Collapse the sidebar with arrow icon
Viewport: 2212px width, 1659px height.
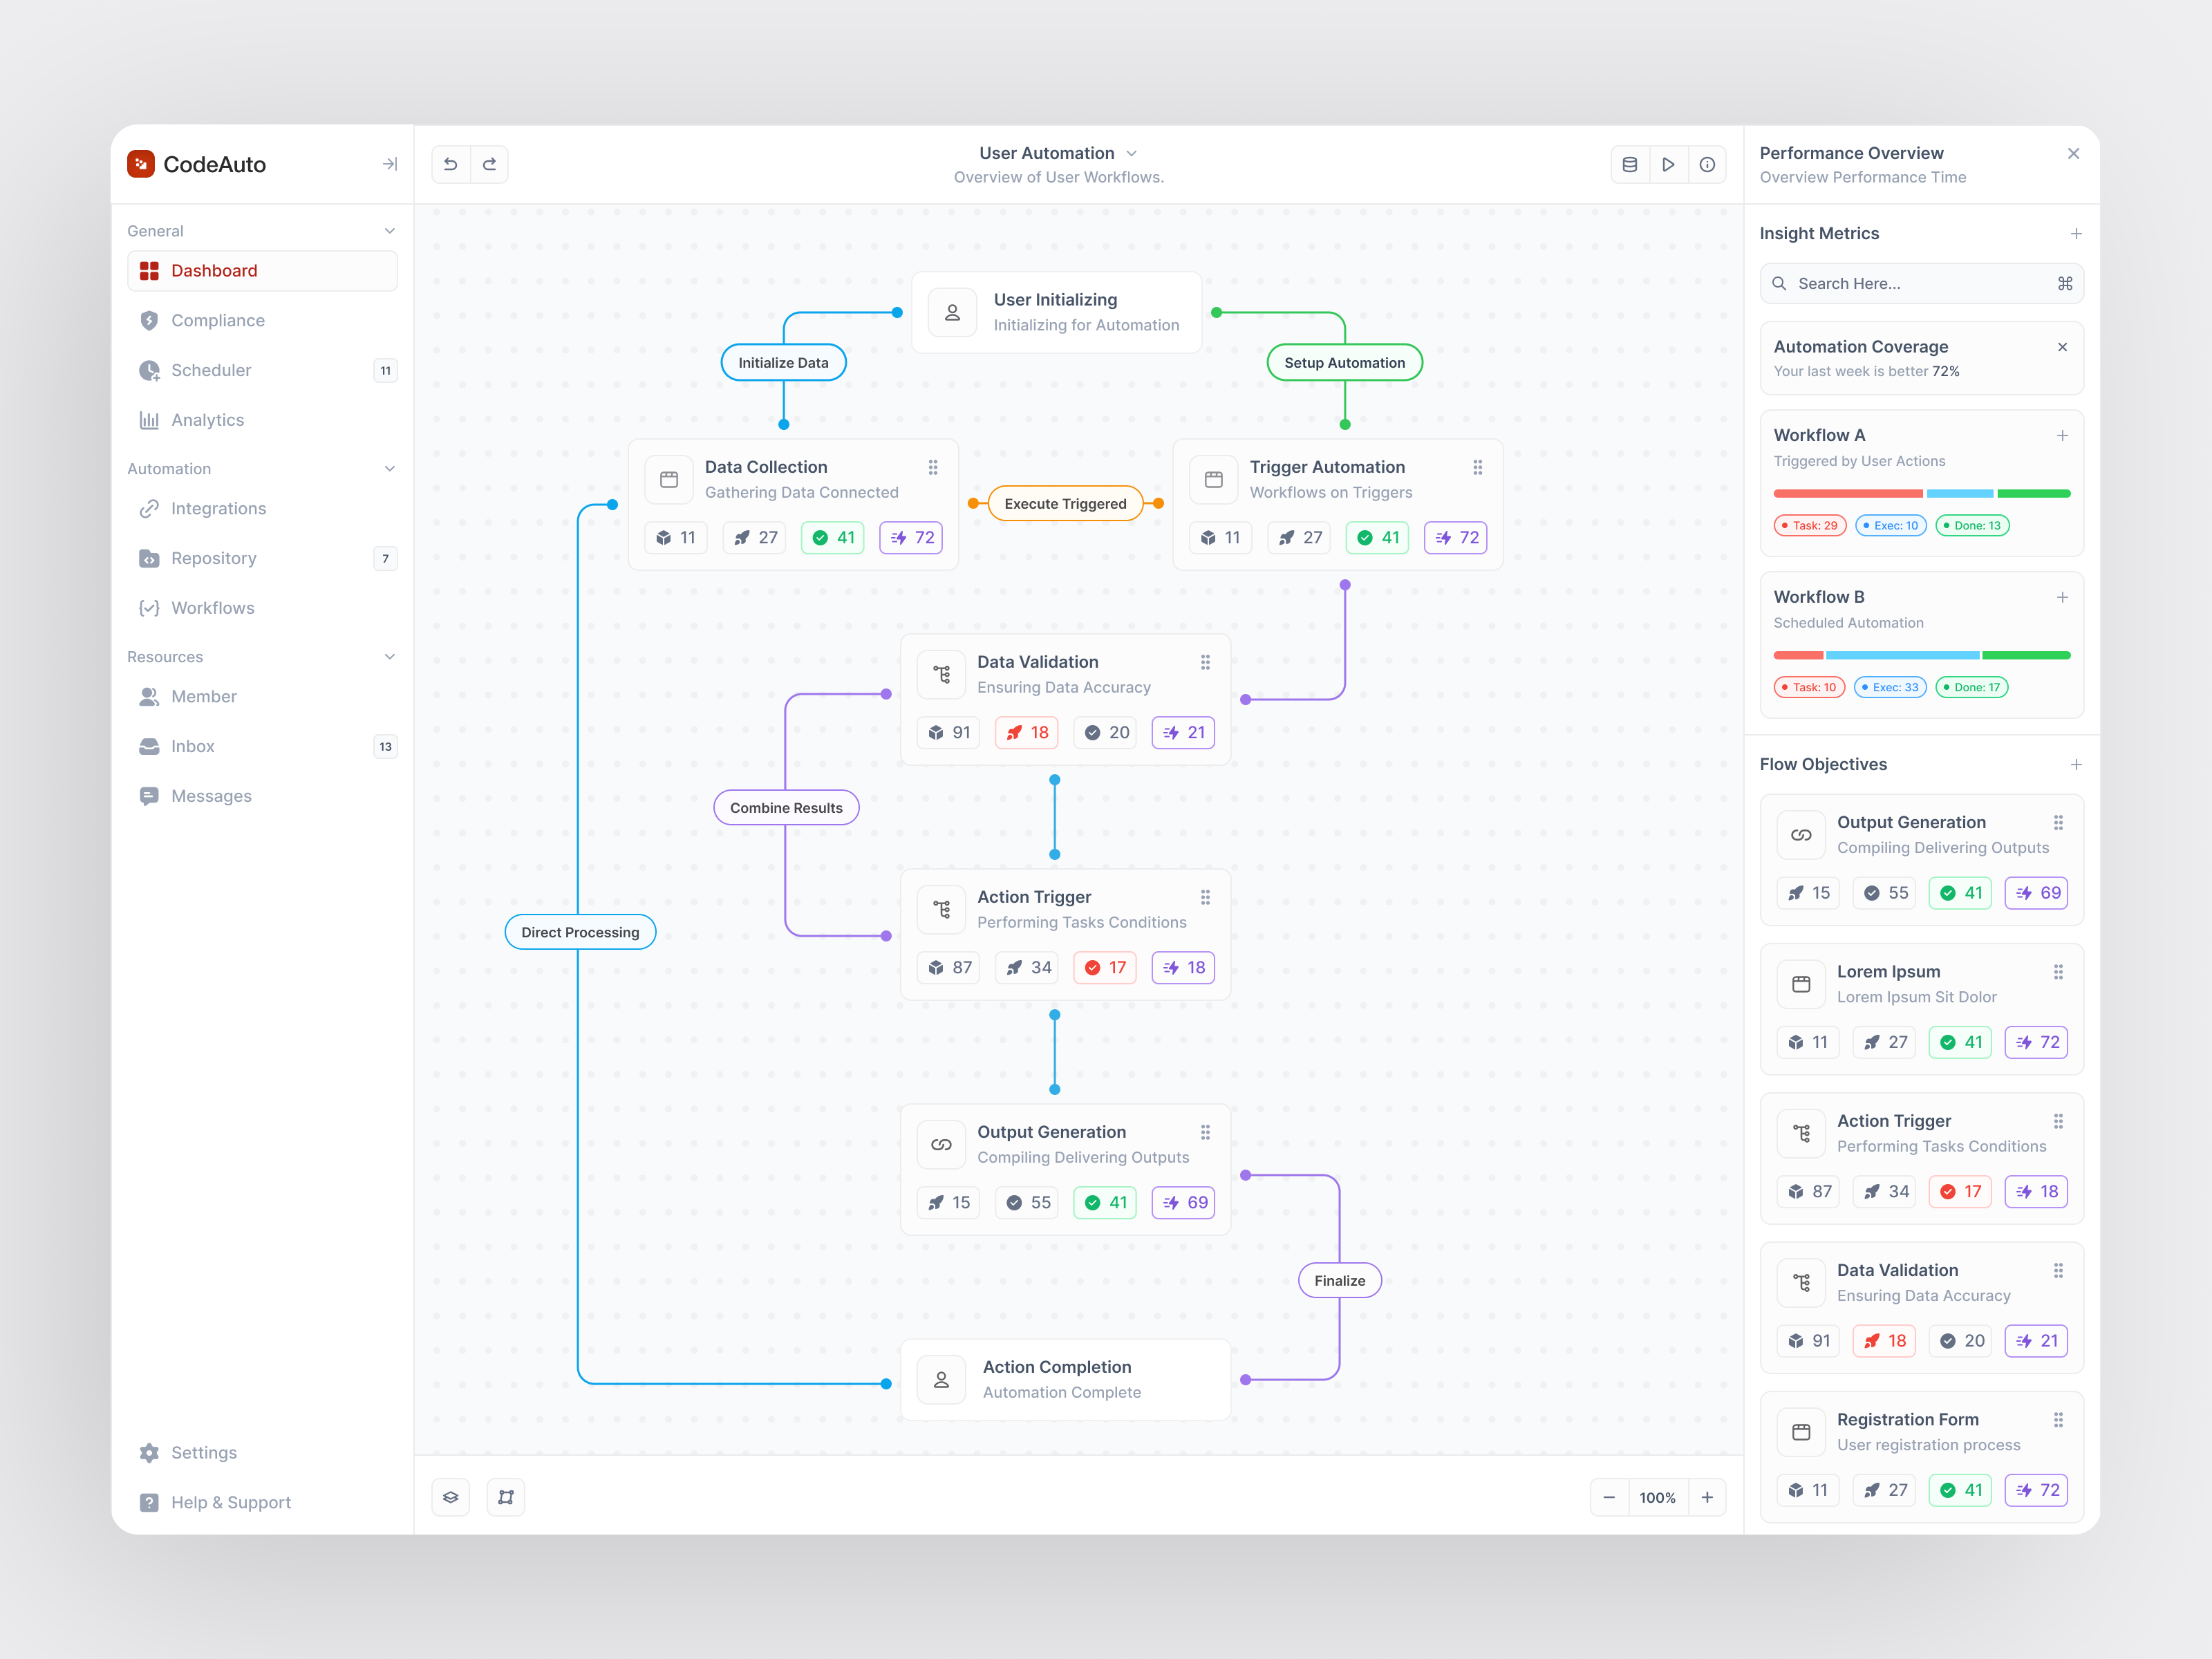(x=389, y=164)
